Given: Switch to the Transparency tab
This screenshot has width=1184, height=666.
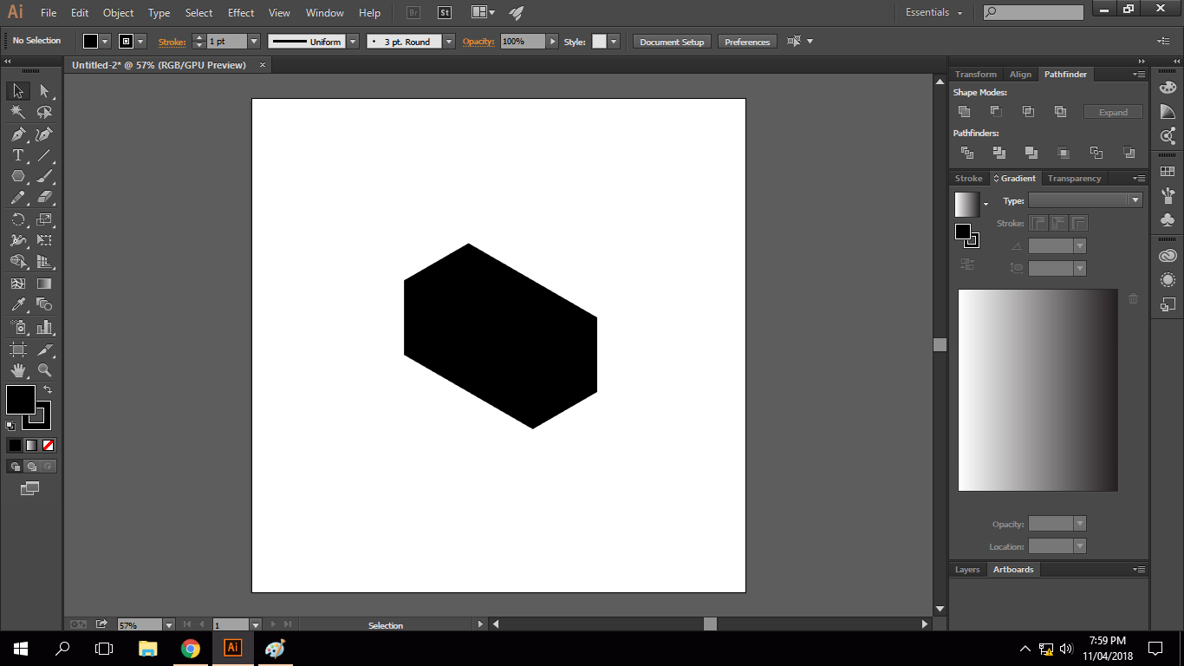Looking at the screenshot, I should [x=1074, y=179].
